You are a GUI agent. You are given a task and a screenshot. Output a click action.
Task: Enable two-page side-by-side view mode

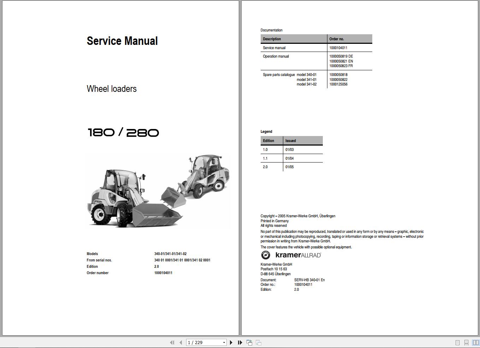pos(475,342)
